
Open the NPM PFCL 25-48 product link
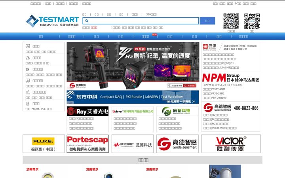pos(222,85)
